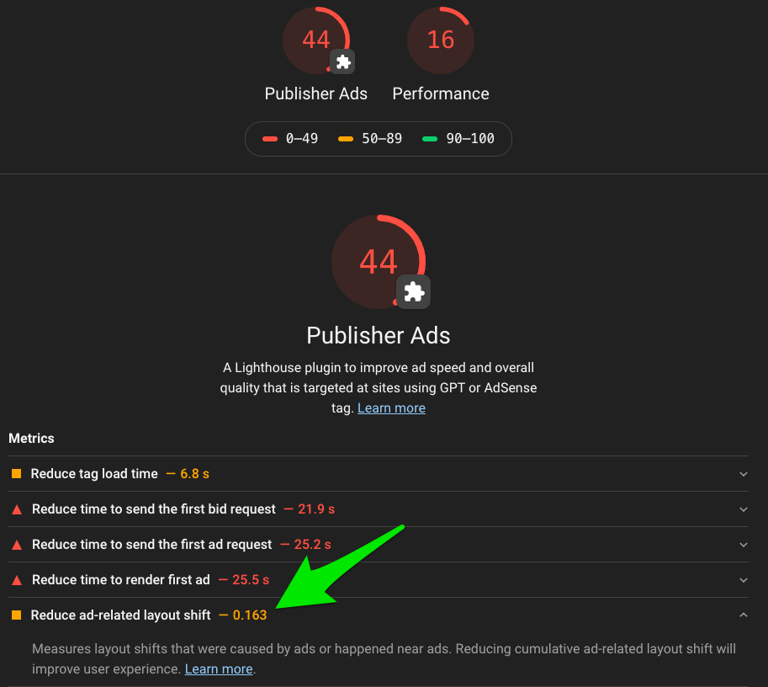Click the large Publisher Ads 44 gauge
The image size is (768, 687).
pyautogui.click(x=379, y=261)
